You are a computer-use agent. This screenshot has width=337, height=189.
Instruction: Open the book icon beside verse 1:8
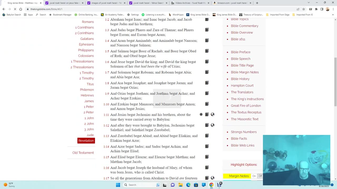[x=207, y=83]
